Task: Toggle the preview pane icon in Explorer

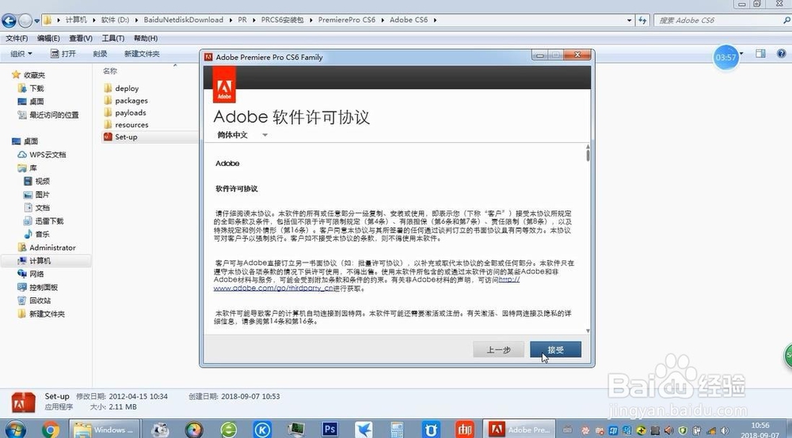Action: pyautogui.click(x=760, y=54)
